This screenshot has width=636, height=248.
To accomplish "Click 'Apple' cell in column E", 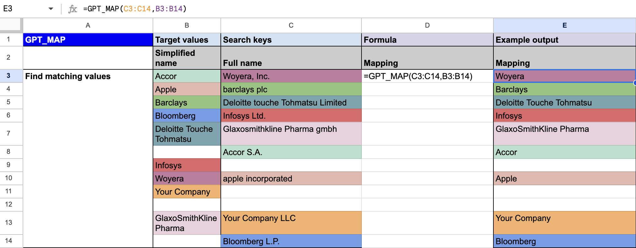I will click(565, 179).
